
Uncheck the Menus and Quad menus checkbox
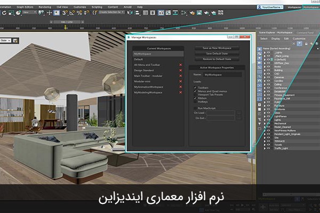195,91
